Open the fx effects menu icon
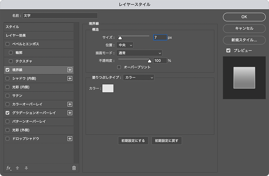 click(x=9, y=168)
